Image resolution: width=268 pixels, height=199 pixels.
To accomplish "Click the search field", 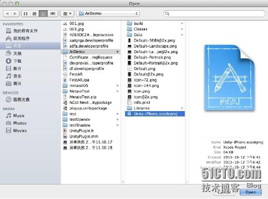I will (214, 14).
